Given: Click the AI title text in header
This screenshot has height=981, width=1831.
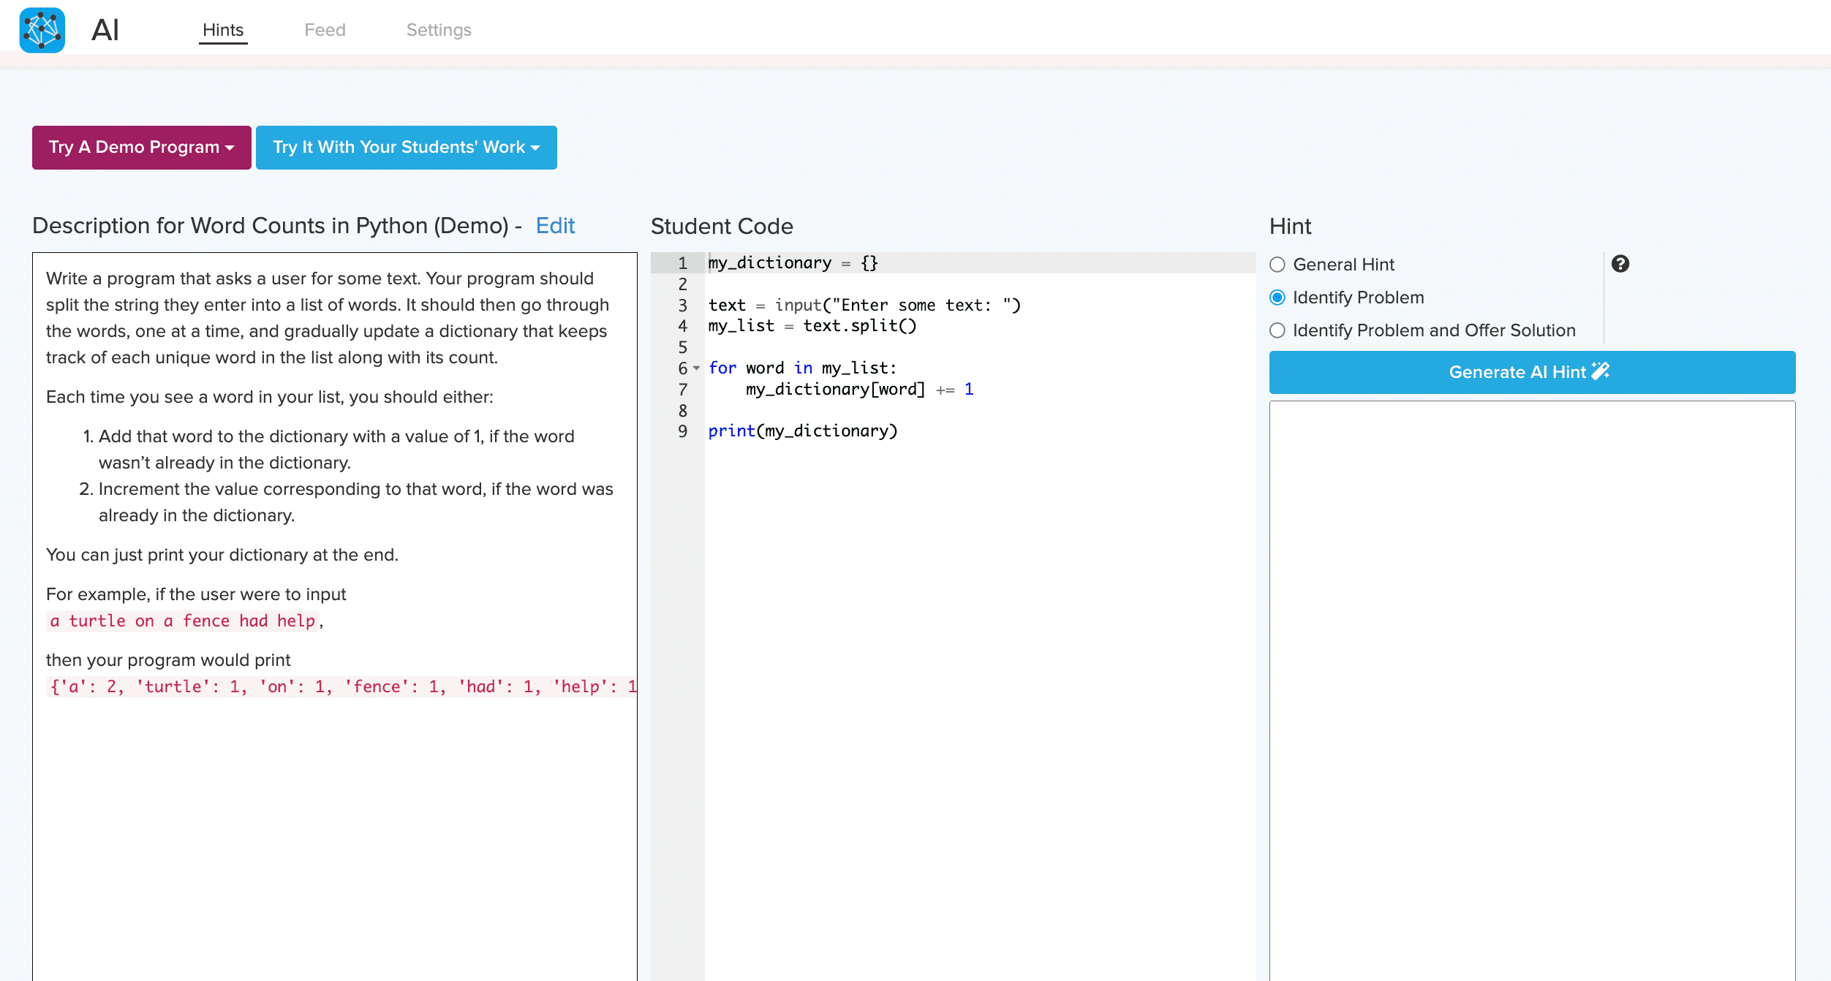Looking at the screenshot, I should pos(105,30).
